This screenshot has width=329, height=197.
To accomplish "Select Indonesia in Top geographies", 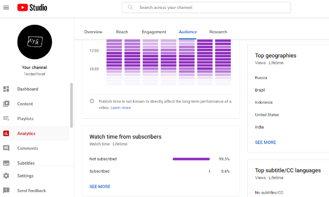I will (264, 102).
